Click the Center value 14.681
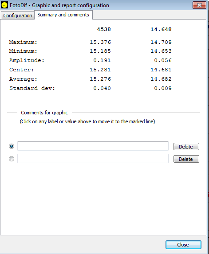This screenshot has width=209, height=254. click(161, 70)
